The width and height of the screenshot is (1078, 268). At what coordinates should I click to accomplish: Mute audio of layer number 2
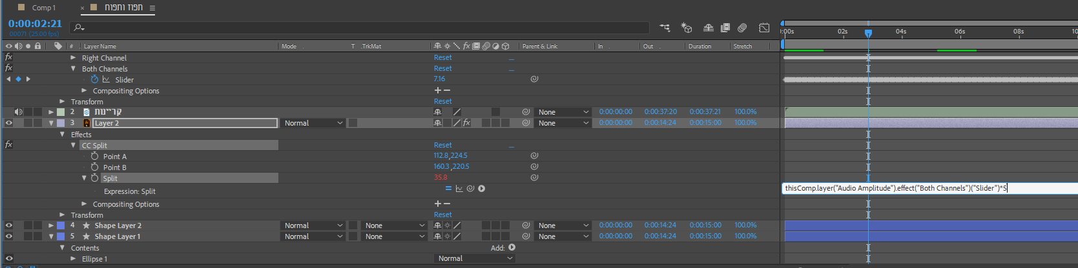(18, 111)
